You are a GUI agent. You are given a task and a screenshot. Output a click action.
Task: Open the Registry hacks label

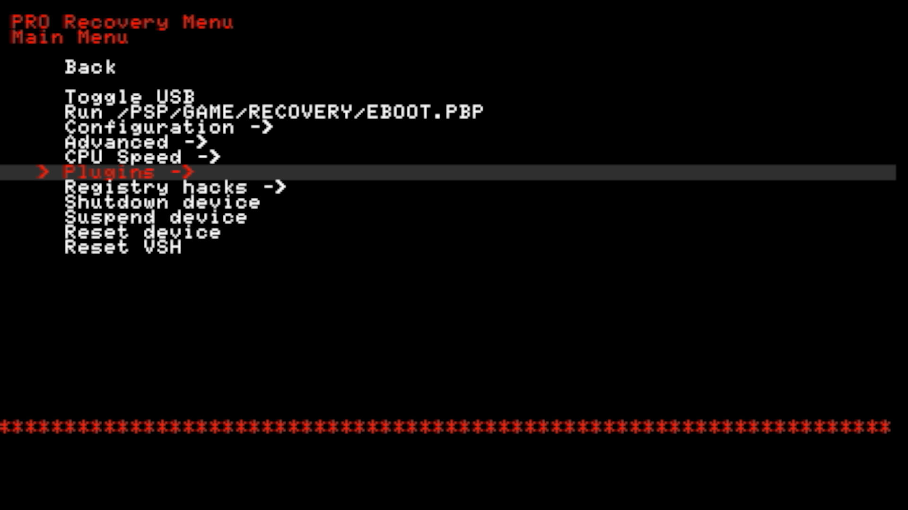point(156,187)
